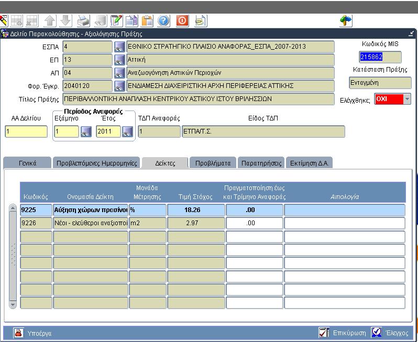Click the ΑΠ code field showing 04

coord(87,73)
